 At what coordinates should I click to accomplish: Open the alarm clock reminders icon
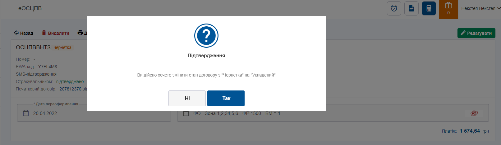[394, 8]
